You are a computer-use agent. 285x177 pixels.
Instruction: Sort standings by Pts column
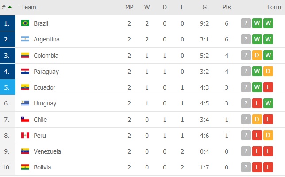226,7
